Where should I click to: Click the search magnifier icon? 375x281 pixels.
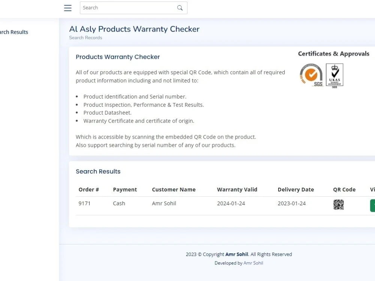(x=180, y=7)
